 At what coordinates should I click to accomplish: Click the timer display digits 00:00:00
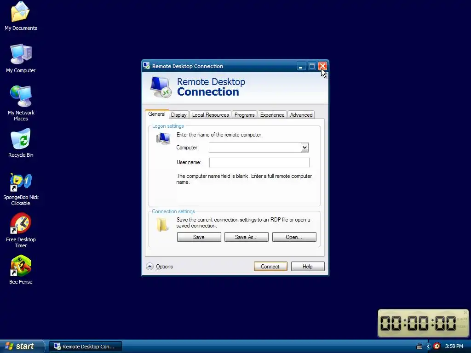[418, 324]
